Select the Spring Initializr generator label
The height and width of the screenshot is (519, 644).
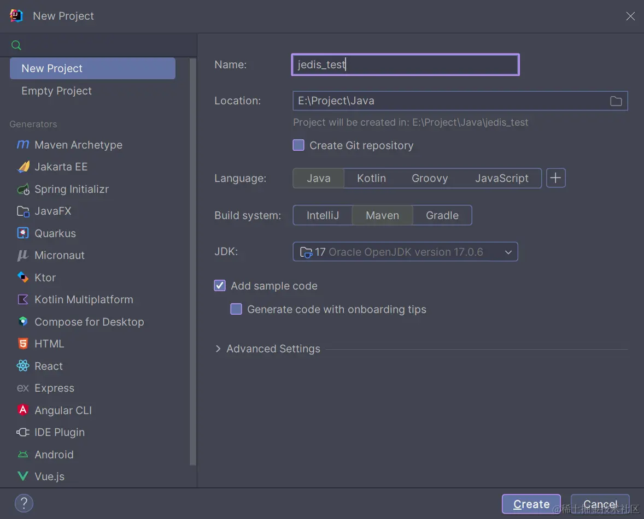[72, 189]
